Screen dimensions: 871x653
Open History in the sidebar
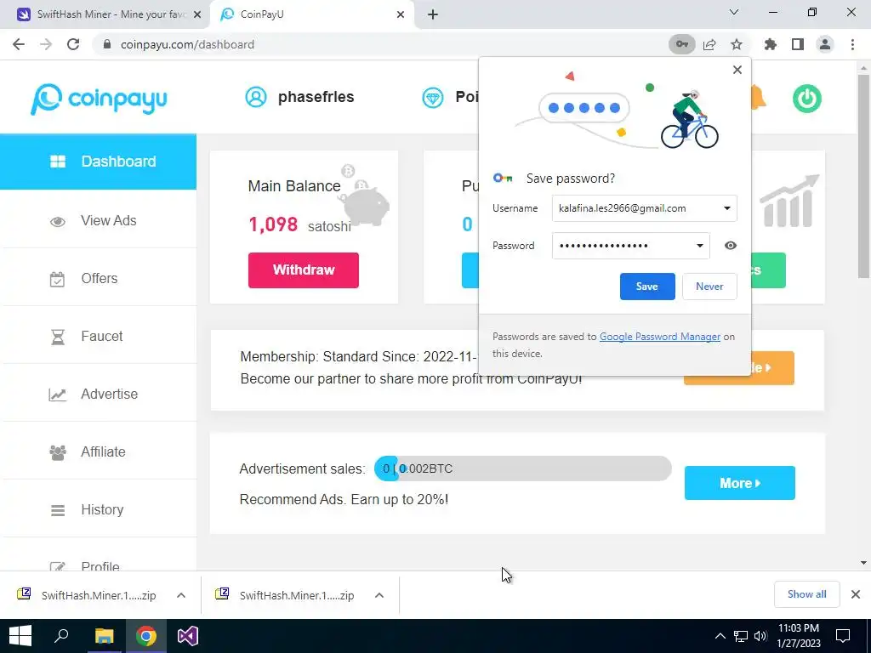click(99, 509)
